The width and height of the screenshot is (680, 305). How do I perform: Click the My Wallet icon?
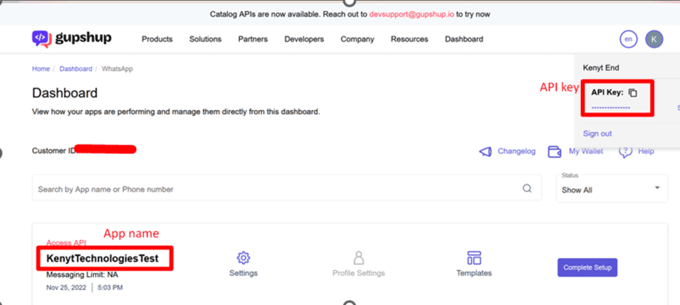(x=556, y=152)
